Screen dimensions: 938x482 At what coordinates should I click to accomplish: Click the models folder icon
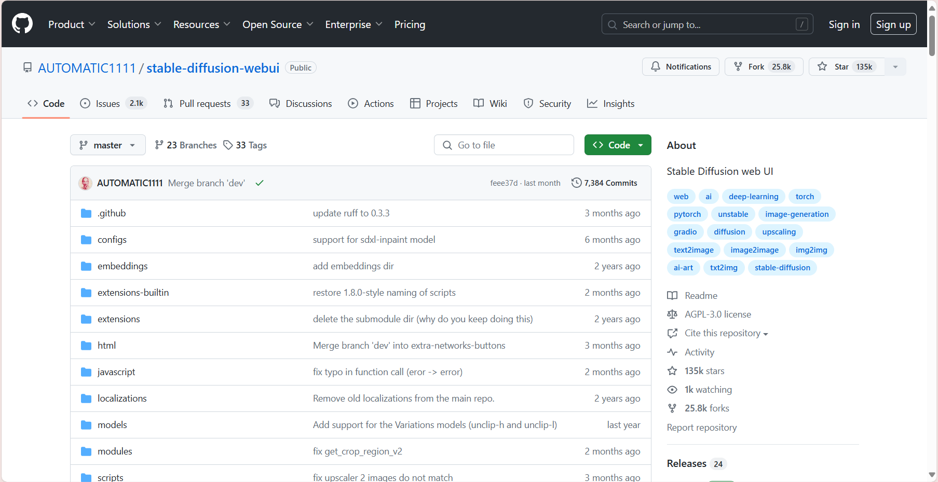click(x=86, y=425)
